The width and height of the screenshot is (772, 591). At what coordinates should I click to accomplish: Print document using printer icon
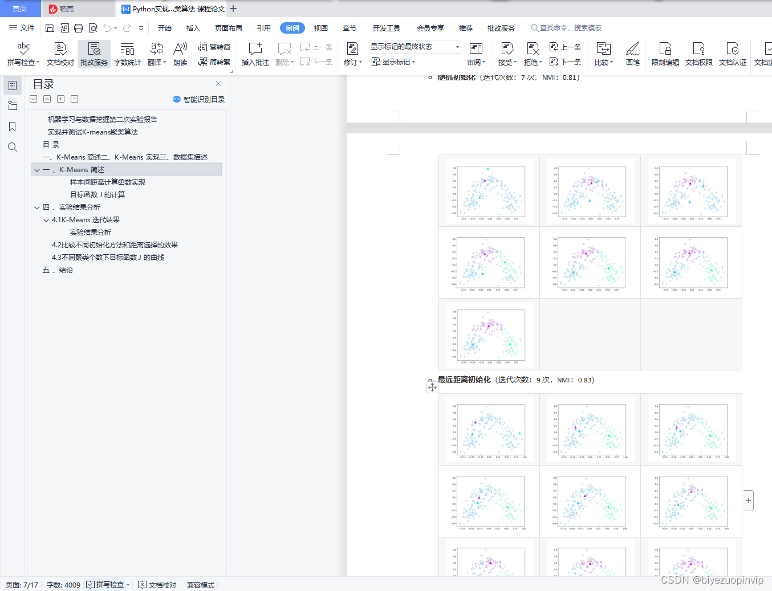click(x=79, y=28)
